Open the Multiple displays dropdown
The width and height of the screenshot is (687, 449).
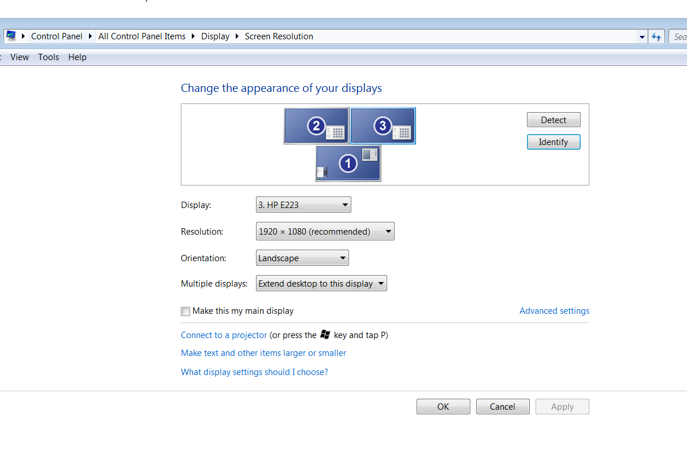(x=321, y=283)
